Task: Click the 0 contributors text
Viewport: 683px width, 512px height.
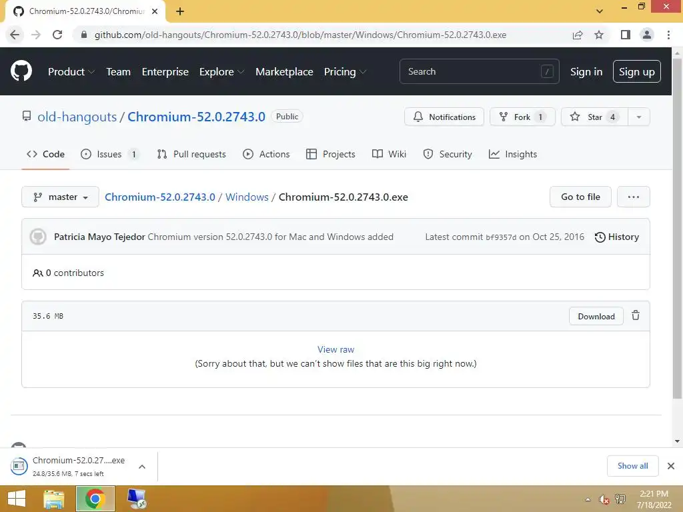Action: tap(69, 273)
